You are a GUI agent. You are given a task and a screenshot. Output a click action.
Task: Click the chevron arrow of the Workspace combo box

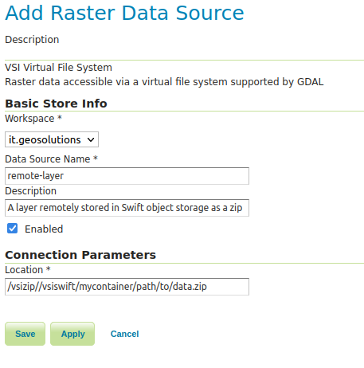[91, 139]
